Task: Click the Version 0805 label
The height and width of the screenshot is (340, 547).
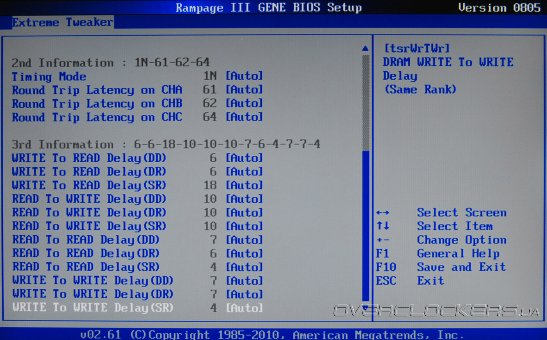Action: coord(499,8)
